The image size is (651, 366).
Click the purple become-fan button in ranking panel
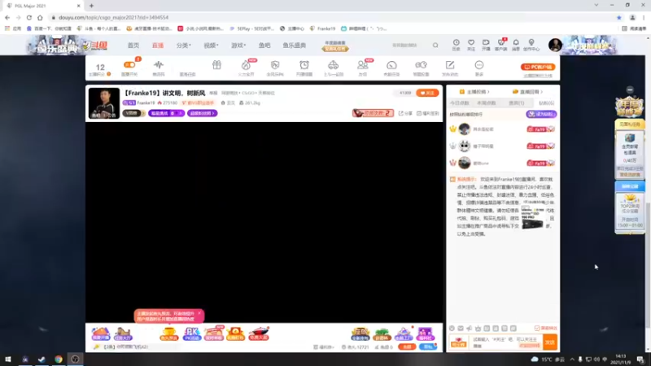541,114
